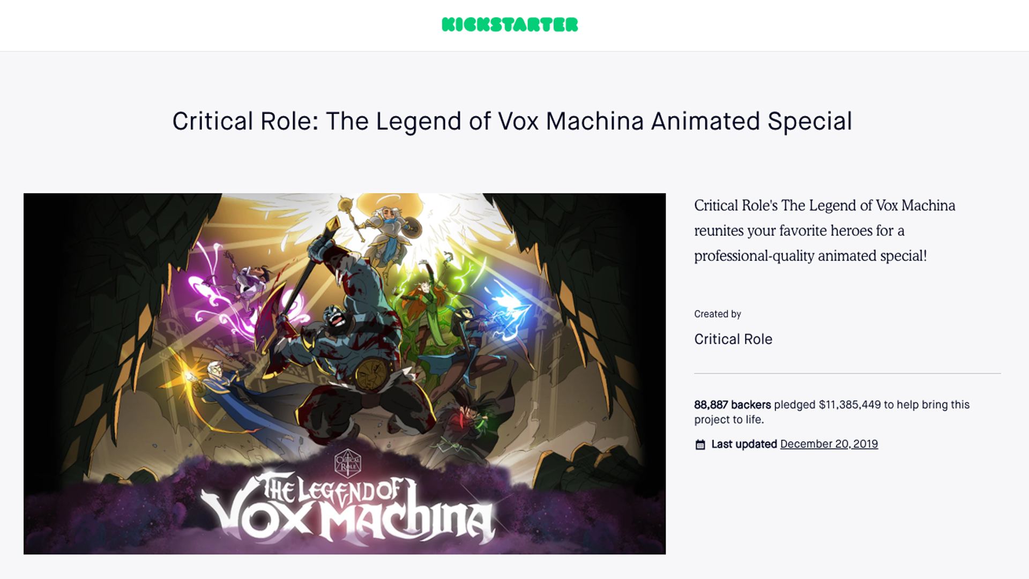Click the bold 88,887 backers text

pos(732,405)
